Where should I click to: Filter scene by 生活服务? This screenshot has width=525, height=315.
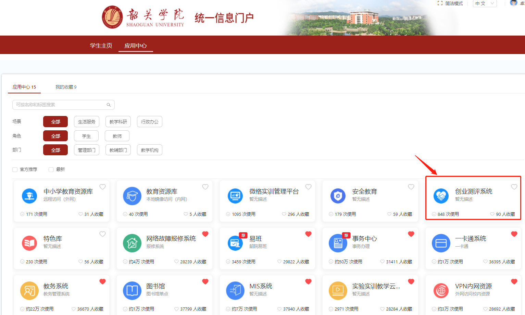(87, 122)
